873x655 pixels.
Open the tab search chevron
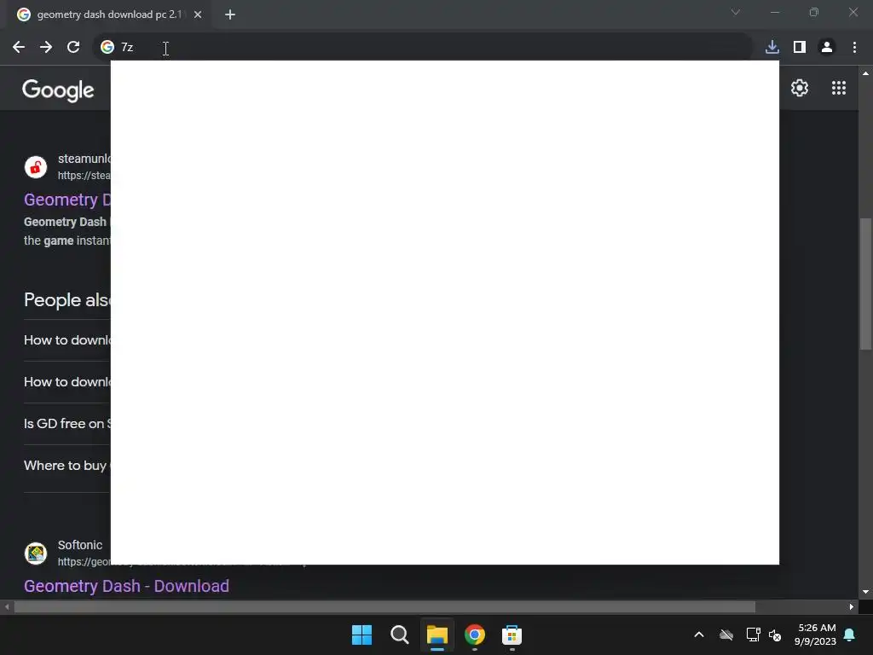(736, 12)
